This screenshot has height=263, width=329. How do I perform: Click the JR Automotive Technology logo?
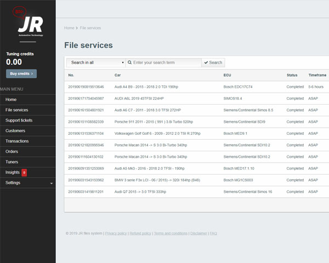pyautogui.click(x=27, y=25)
